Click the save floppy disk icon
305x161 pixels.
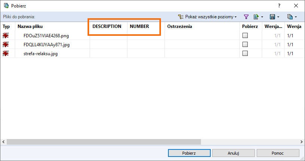click(272, 17)
